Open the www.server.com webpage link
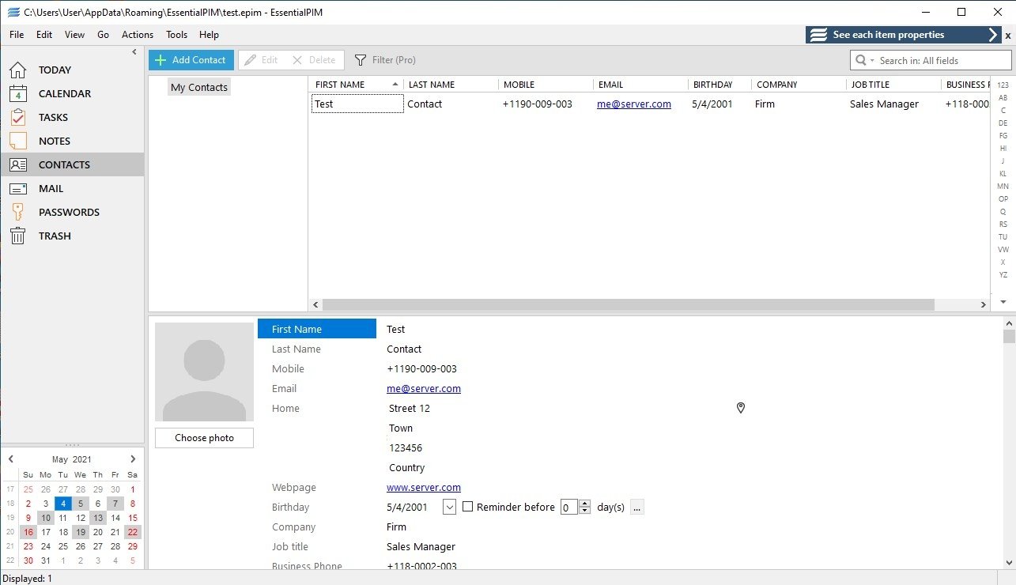This screenshot has width=1016, height=585. coord(424,488)
